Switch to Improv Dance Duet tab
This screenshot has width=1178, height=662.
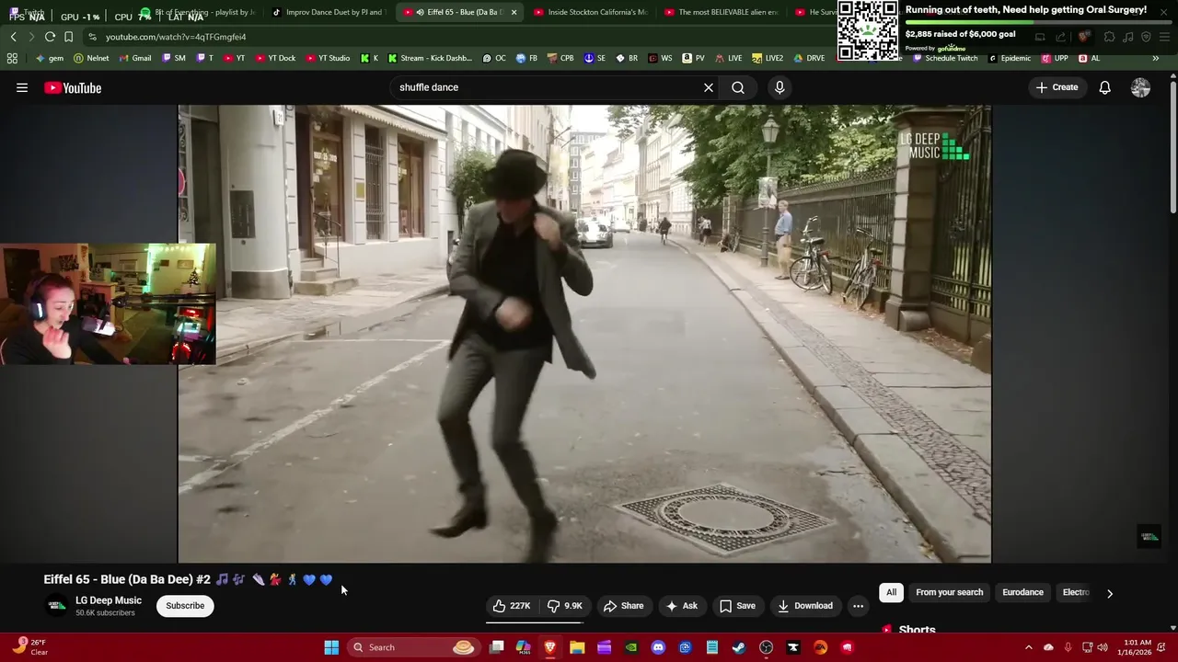click(329, 12)
